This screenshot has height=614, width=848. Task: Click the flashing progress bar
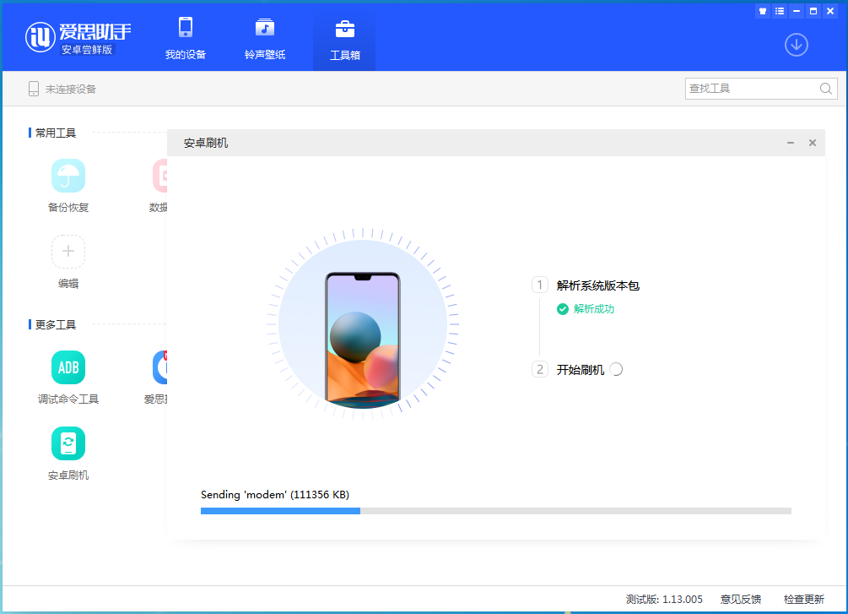click(495, 511)
